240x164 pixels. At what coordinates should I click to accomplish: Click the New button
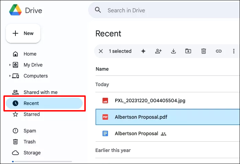tap(23, 33)
